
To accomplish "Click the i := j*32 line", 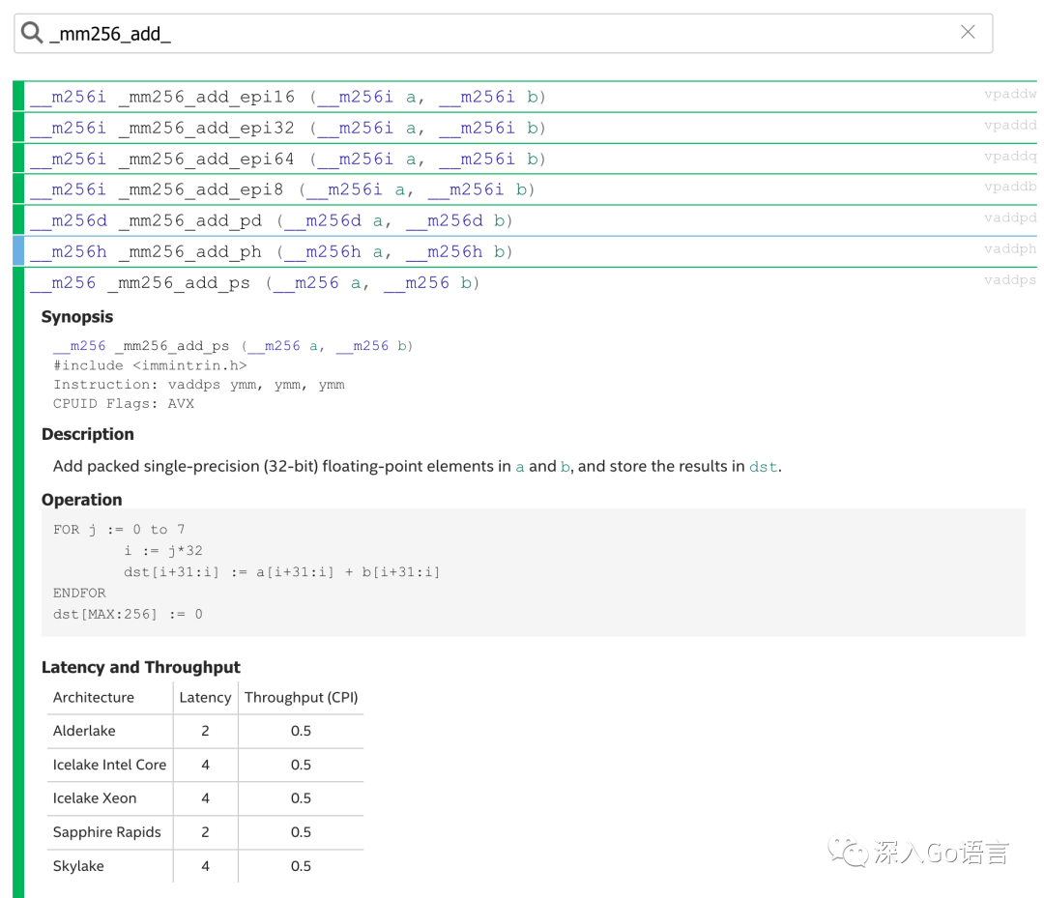I will [x=163, y=551].
